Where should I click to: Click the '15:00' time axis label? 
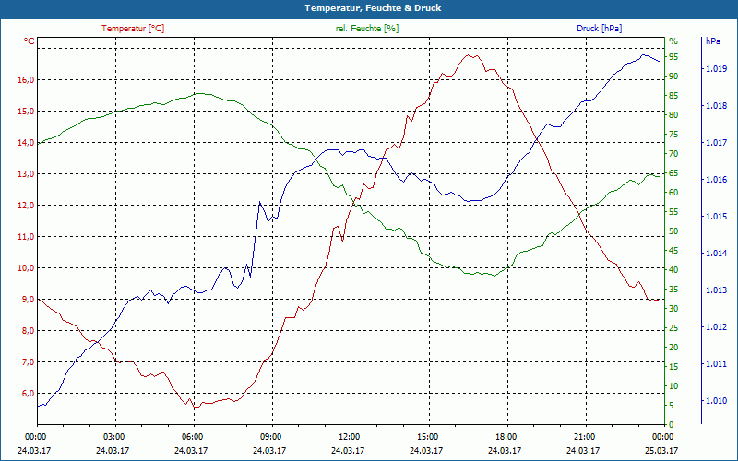pos(426,437)
